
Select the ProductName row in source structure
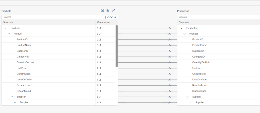tap(24, 45)
